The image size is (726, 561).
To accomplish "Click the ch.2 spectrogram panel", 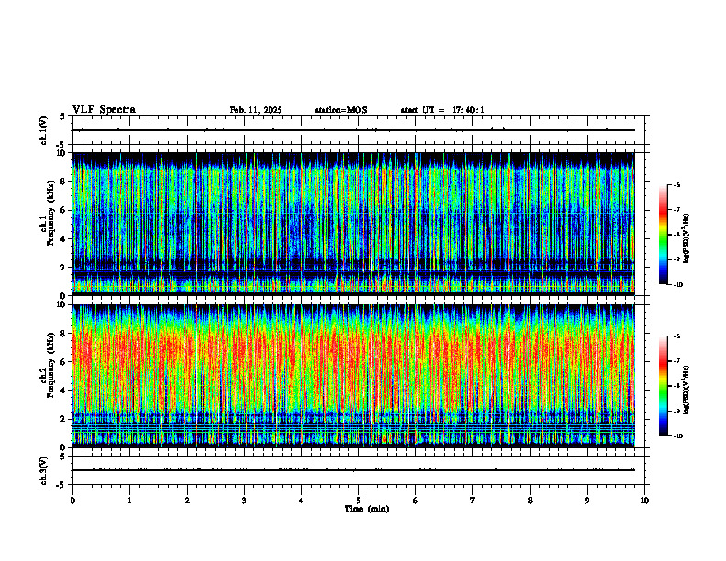I will pos(353,376).
